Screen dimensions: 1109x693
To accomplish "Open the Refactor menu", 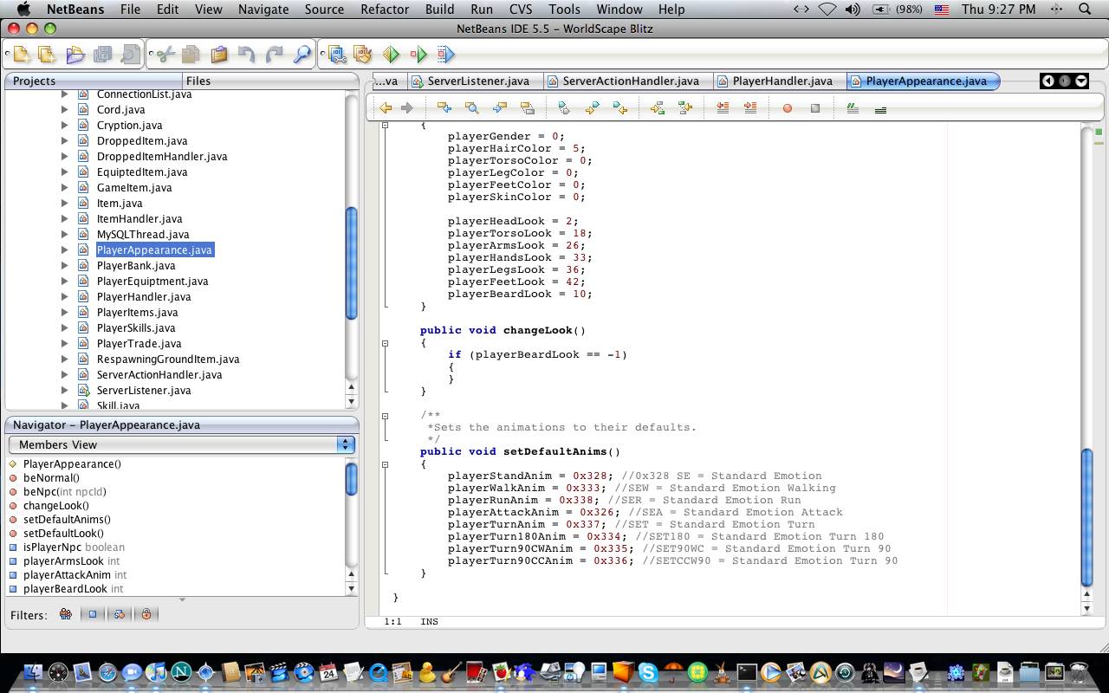I will (x=385, y=9).
